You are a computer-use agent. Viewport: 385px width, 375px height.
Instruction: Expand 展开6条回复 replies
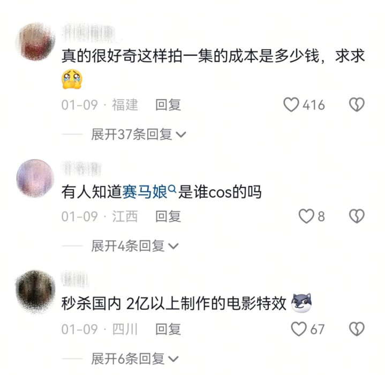(135, 358)
